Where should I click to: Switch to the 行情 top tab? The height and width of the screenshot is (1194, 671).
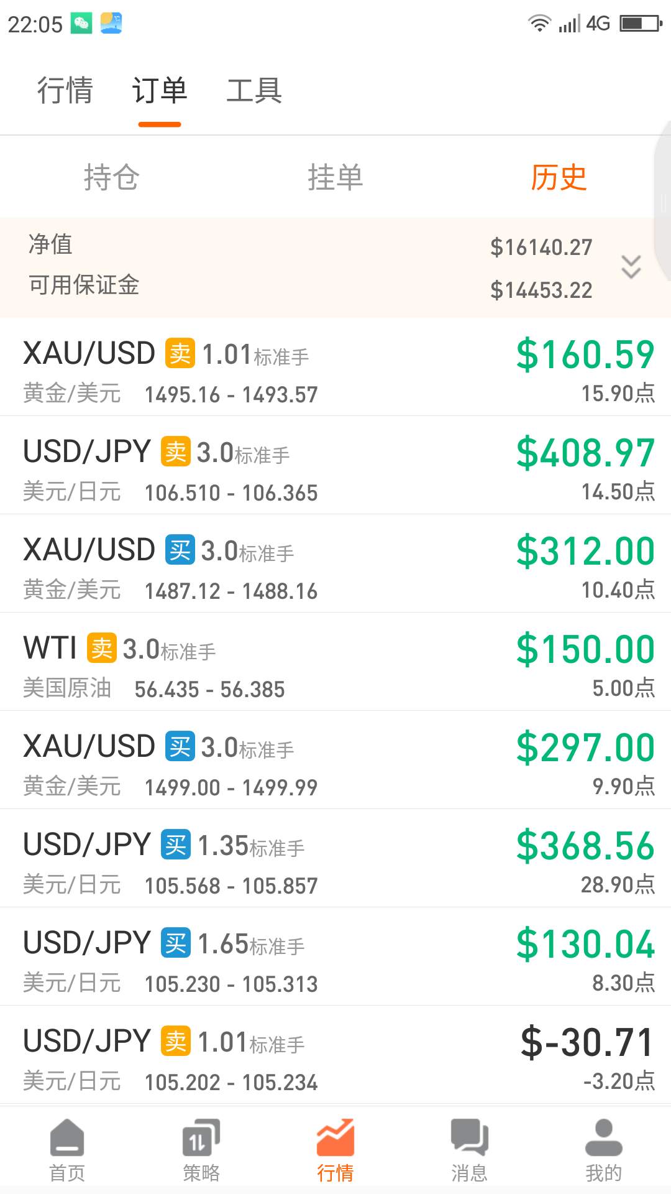tap(65, 90)
